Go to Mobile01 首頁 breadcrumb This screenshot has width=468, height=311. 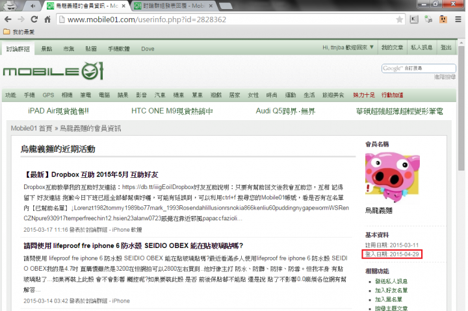pyautogui.click(x=31, y=129)
